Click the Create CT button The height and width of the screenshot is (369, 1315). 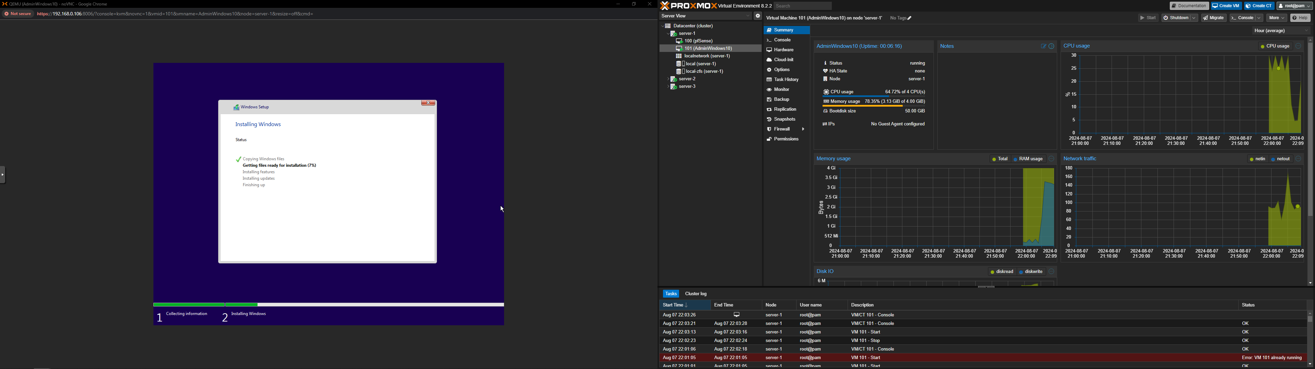(1260, 6)
